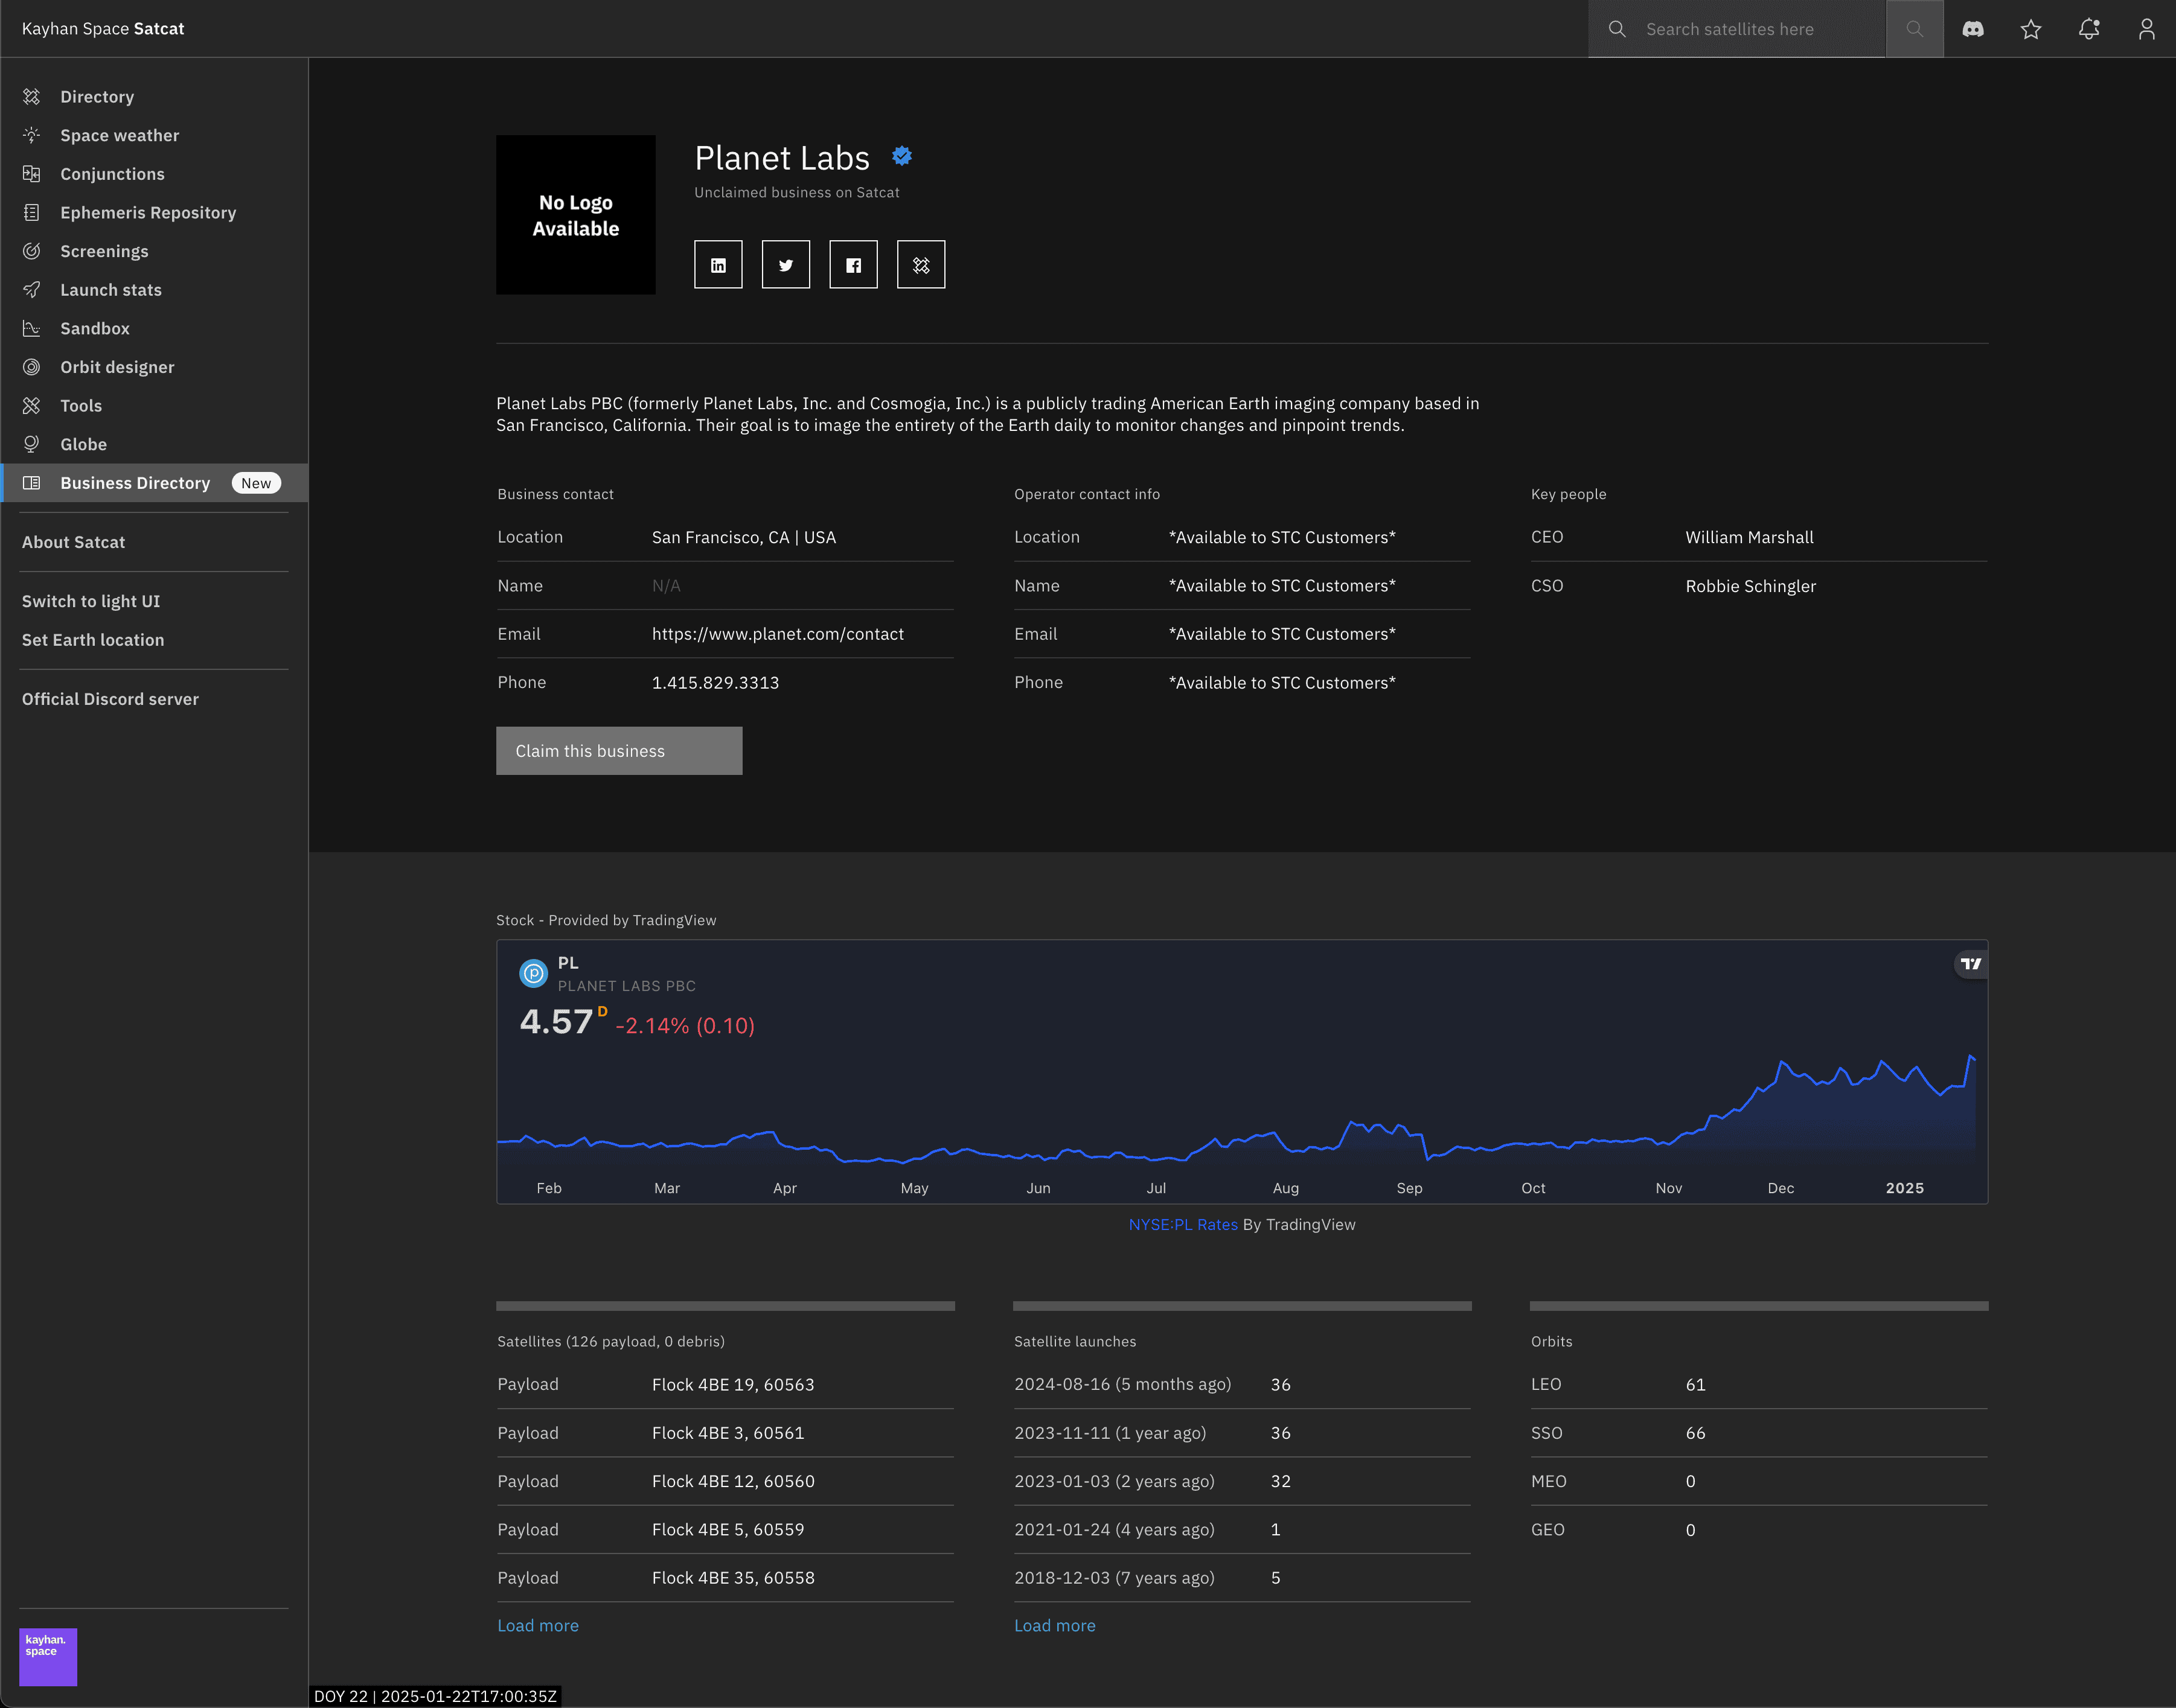This screenshot has height=1708, width=2176.
Task: Open favorites star icon
Action: click(2031, 29)
